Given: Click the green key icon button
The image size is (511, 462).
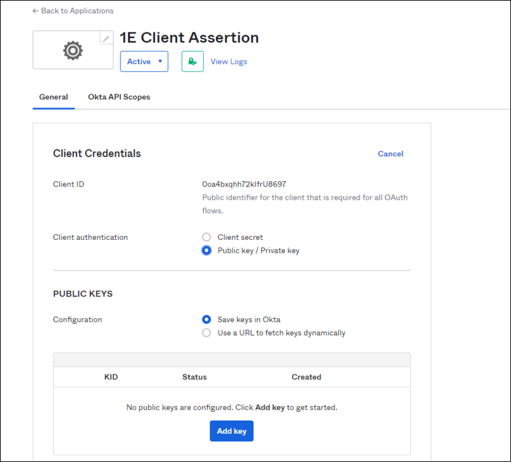Looking at the screenshot, I should [192, 62].
